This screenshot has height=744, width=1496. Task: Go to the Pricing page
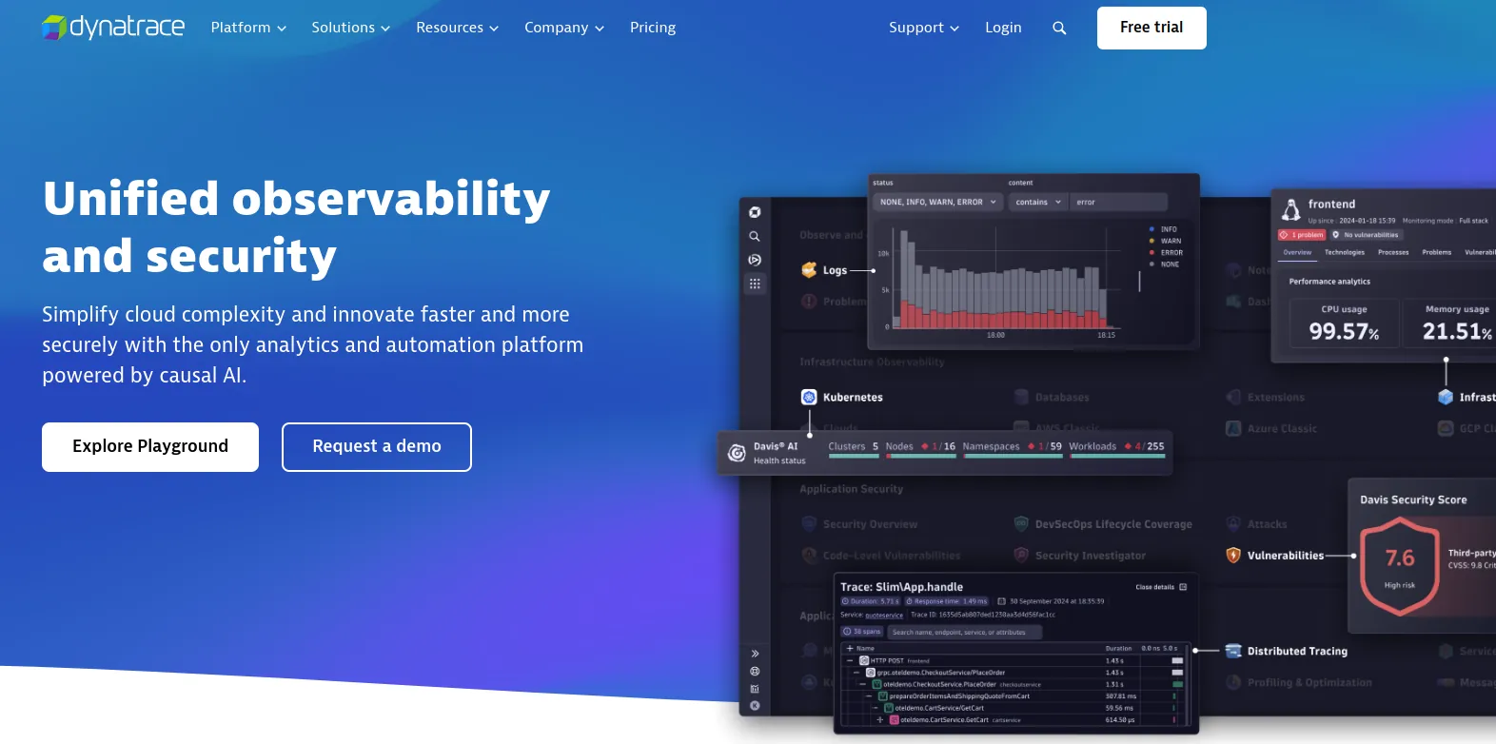coord(653,28)
